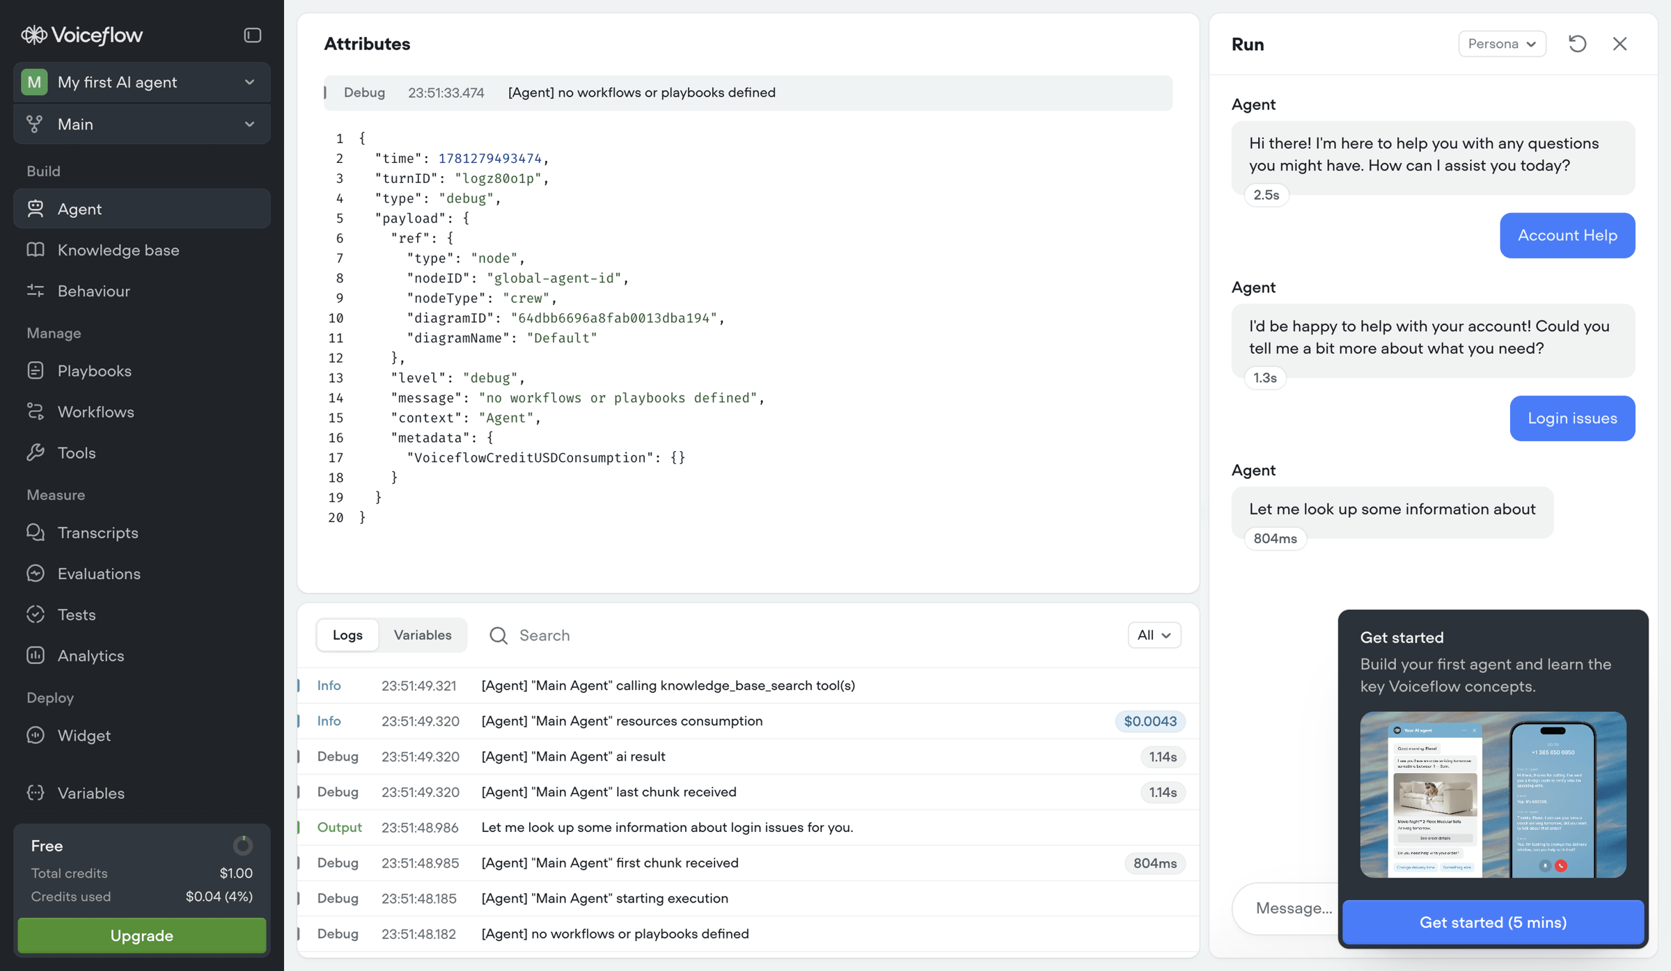Click the Behaviour sliders icon
The width and height of the screenshot is (1671, 971).
36,290
